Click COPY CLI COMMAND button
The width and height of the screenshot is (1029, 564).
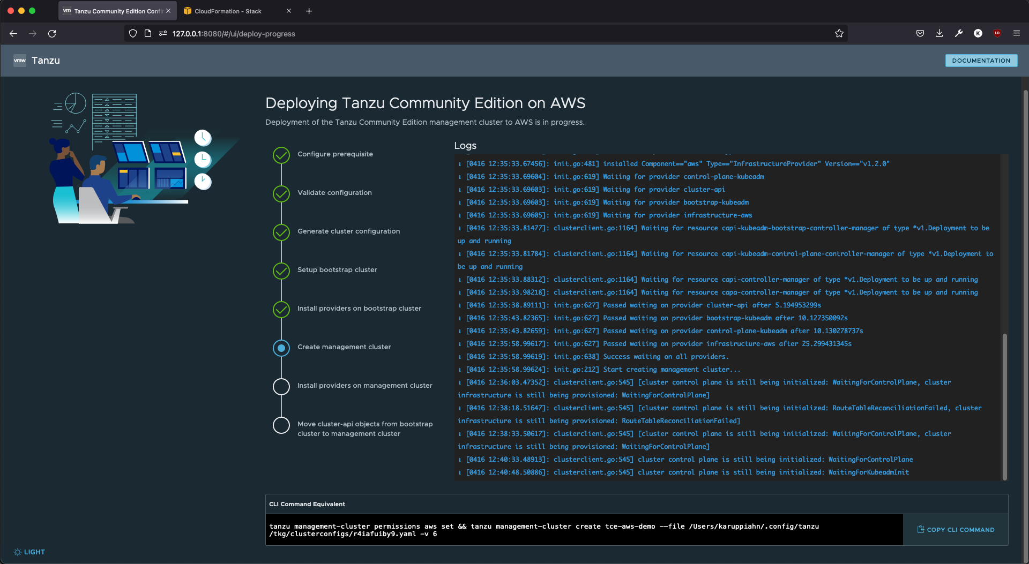click(x=956, y=530)
